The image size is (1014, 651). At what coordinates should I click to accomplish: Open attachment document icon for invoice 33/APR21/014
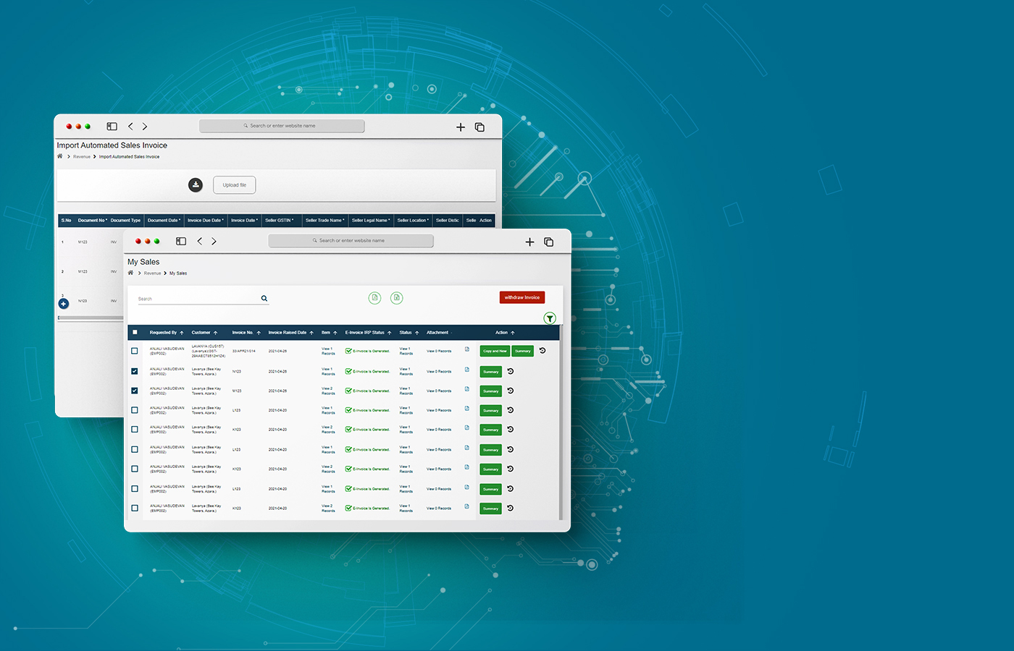pos(467,349)
